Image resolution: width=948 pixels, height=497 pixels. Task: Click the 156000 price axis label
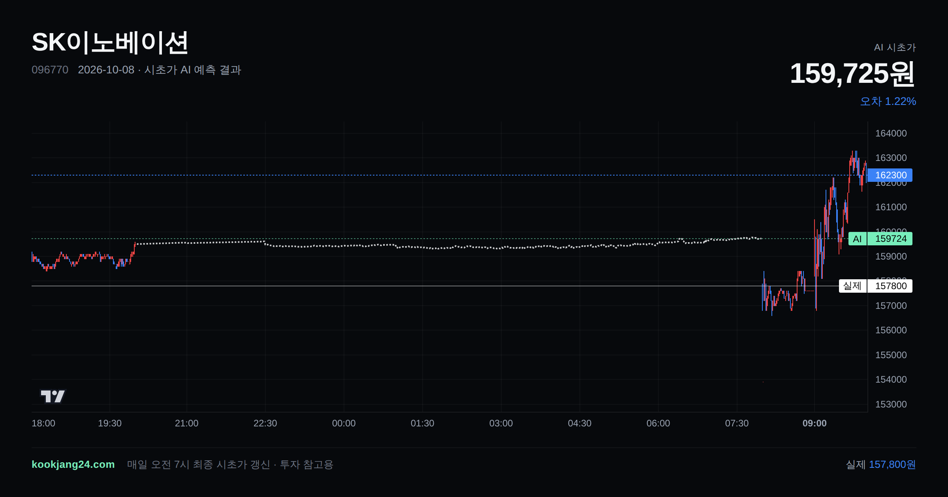click(891, 330)
